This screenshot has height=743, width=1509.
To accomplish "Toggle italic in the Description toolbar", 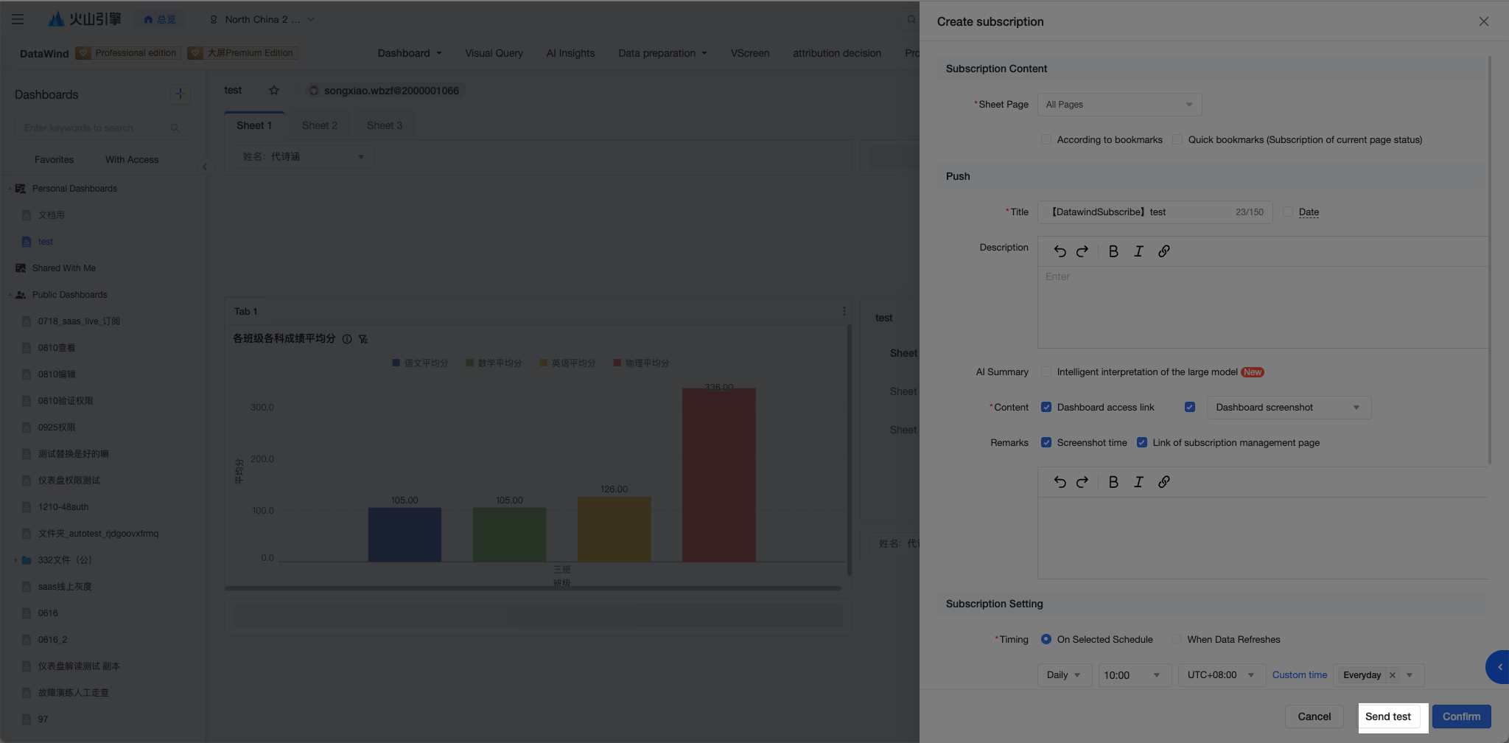I will [1138, 251].
